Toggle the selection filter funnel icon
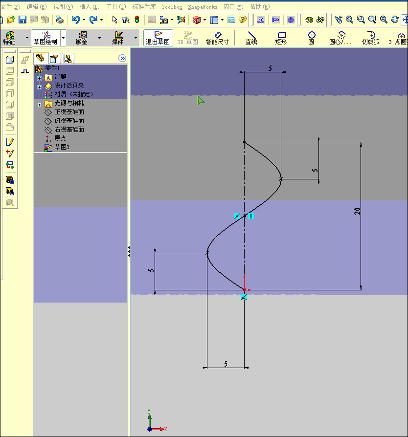 tap(126, 20)
